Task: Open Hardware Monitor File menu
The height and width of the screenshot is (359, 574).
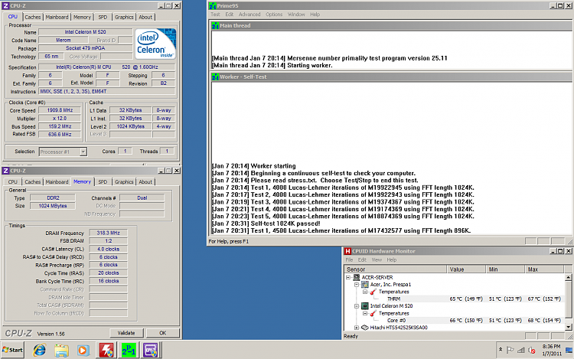Action: (349, 259)
